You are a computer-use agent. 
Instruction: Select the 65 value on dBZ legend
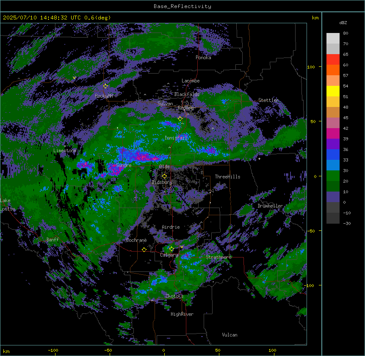346,55
